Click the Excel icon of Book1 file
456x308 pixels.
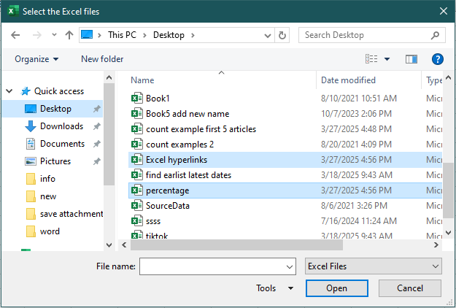click(136, 99)
